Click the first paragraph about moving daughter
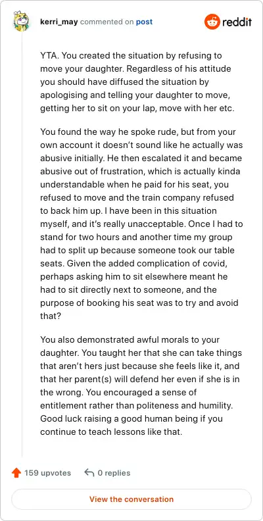The height and width of the screenshot is (521, 263). click(x=137, y=82)
